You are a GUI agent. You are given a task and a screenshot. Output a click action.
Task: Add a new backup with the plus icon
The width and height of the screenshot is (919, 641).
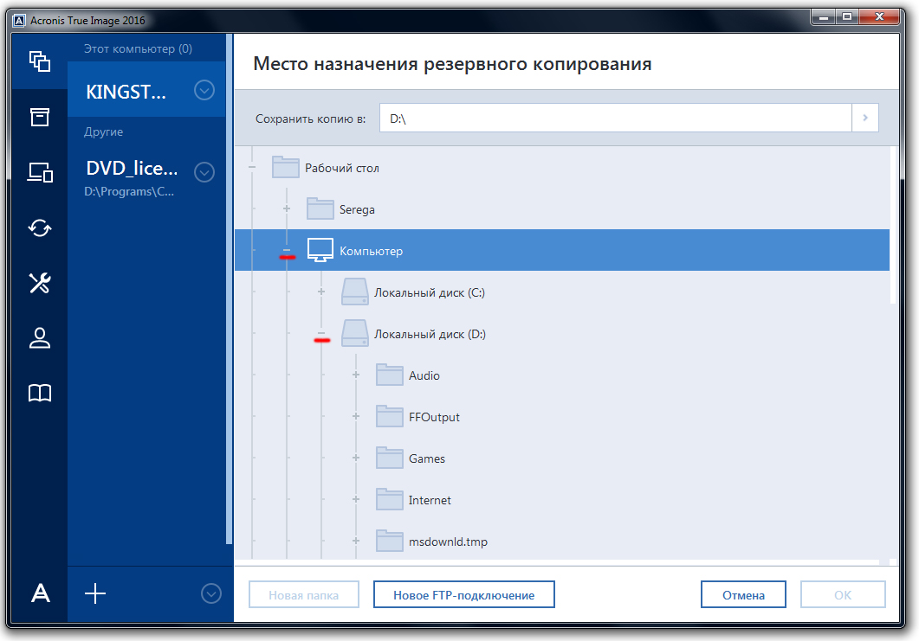pos(95,594)
